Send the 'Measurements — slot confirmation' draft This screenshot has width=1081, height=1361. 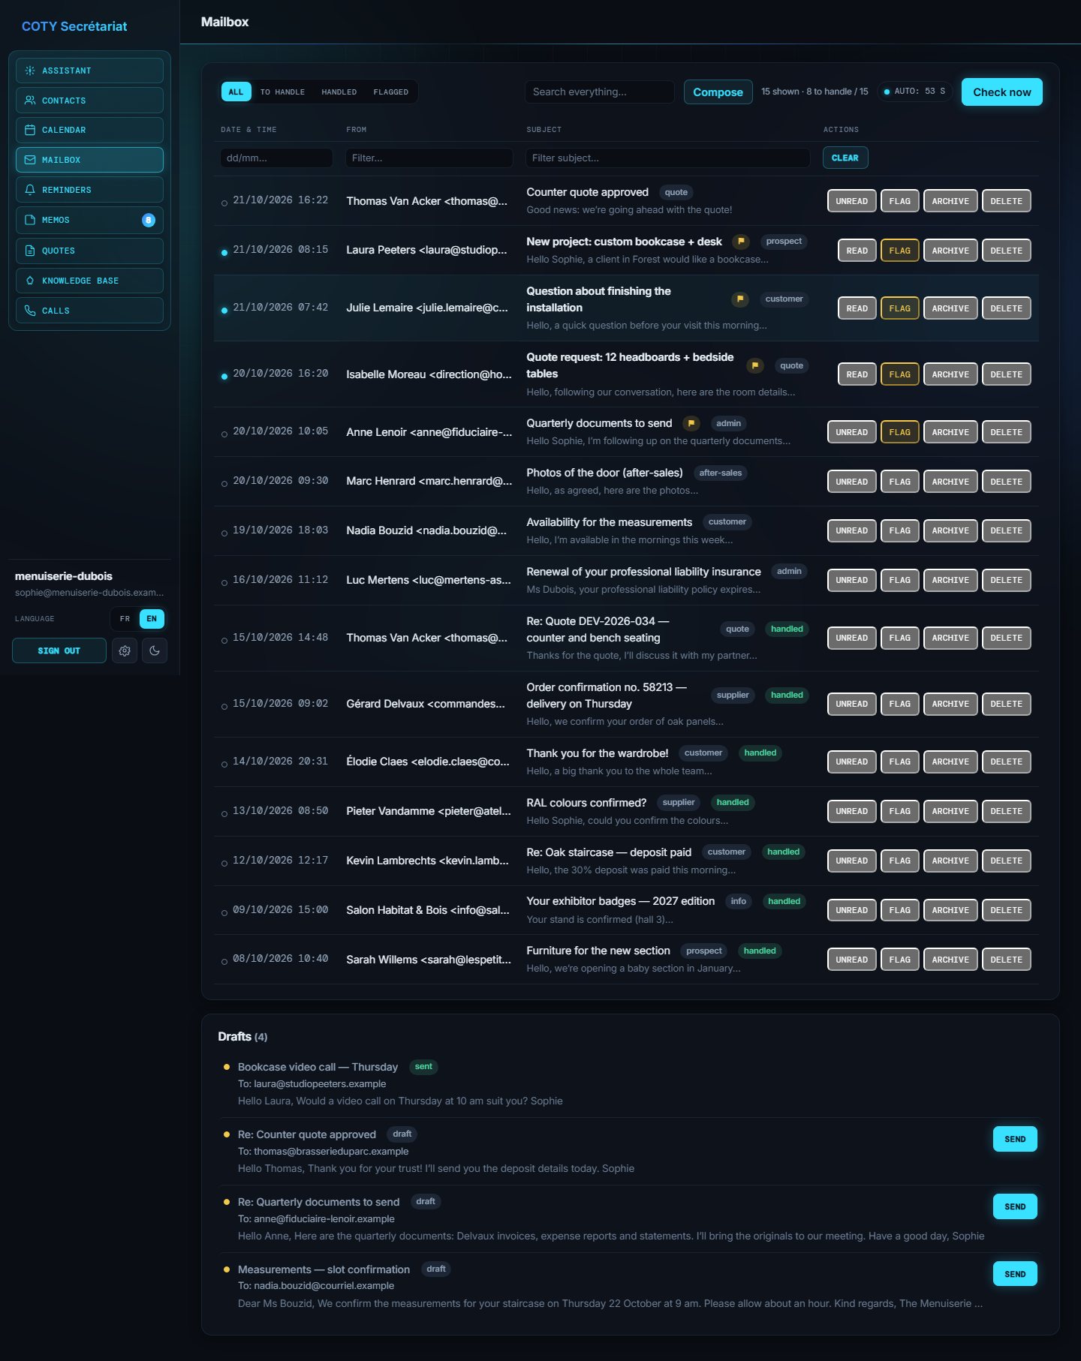pos(1015,1274)
